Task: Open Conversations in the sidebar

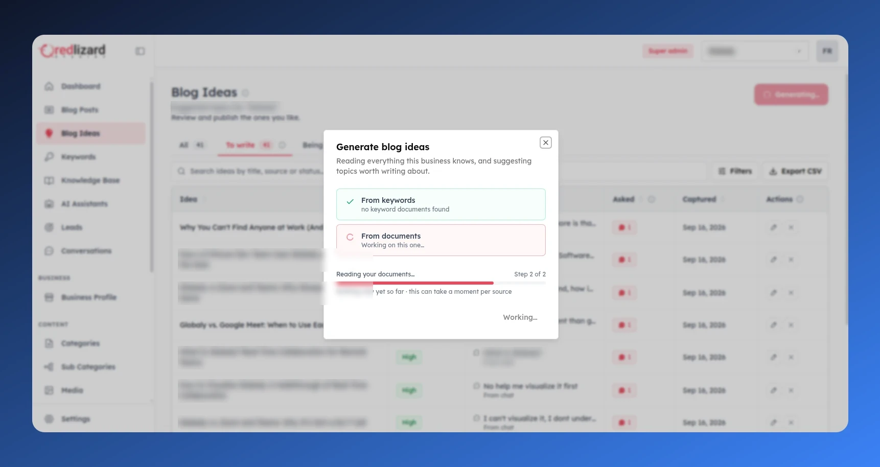Action: 91,251
